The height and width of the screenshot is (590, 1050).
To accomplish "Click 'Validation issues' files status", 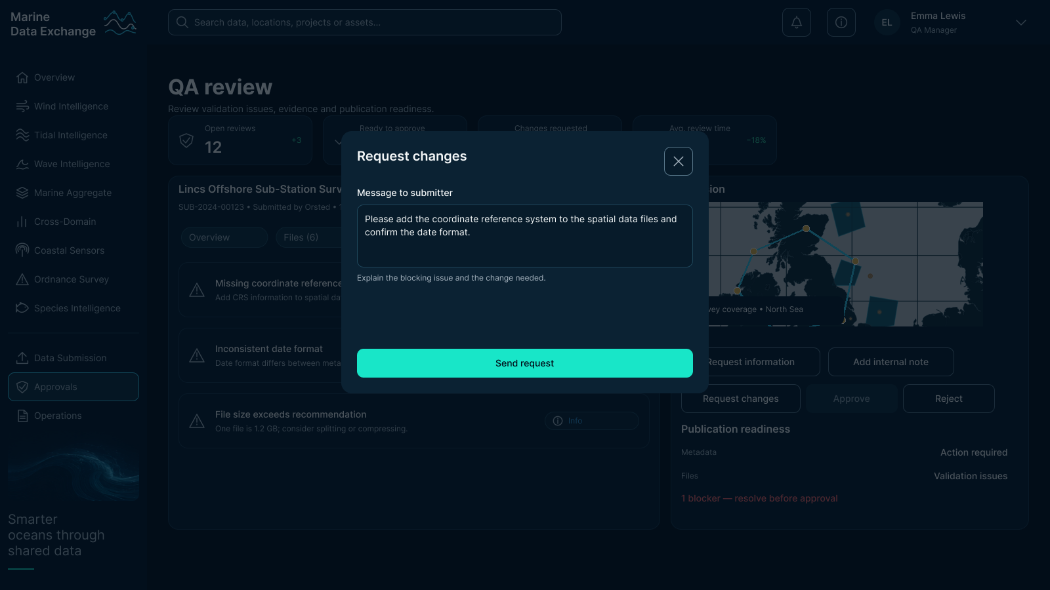I will (971, 476).
